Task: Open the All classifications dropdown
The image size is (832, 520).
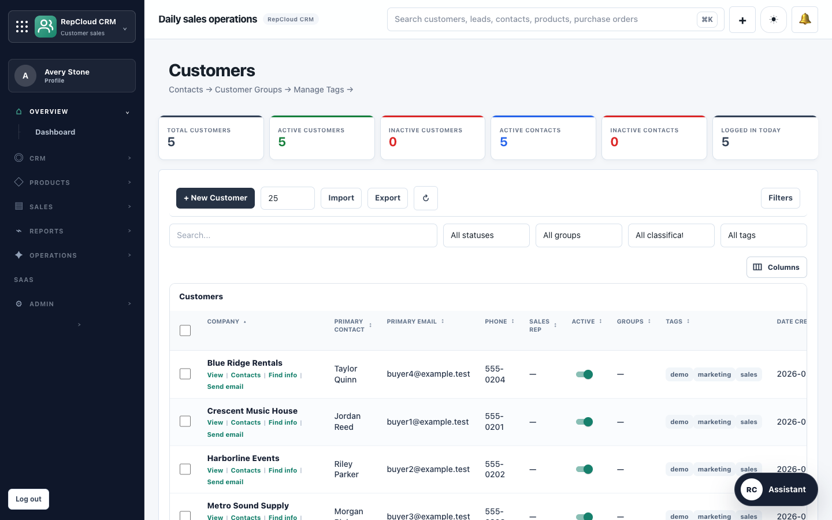Action: [x=671, y=236]
